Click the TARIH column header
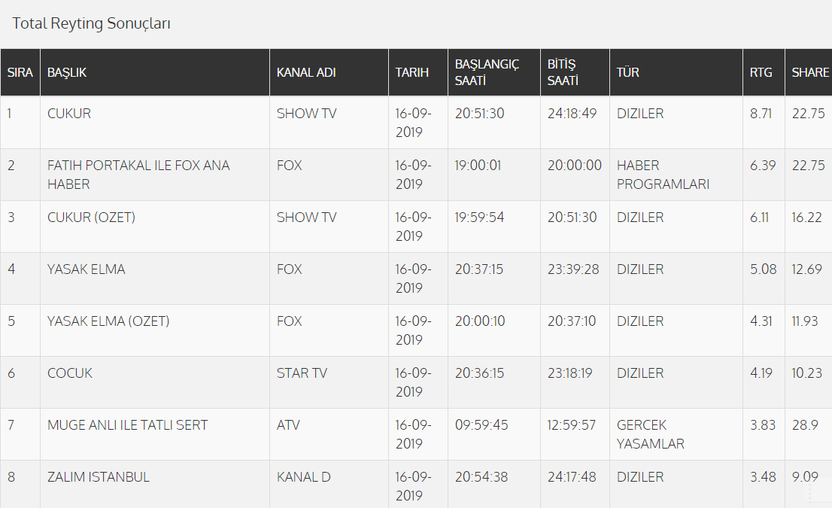The height and width of the screenshot is (508, 832). [412, 73]
